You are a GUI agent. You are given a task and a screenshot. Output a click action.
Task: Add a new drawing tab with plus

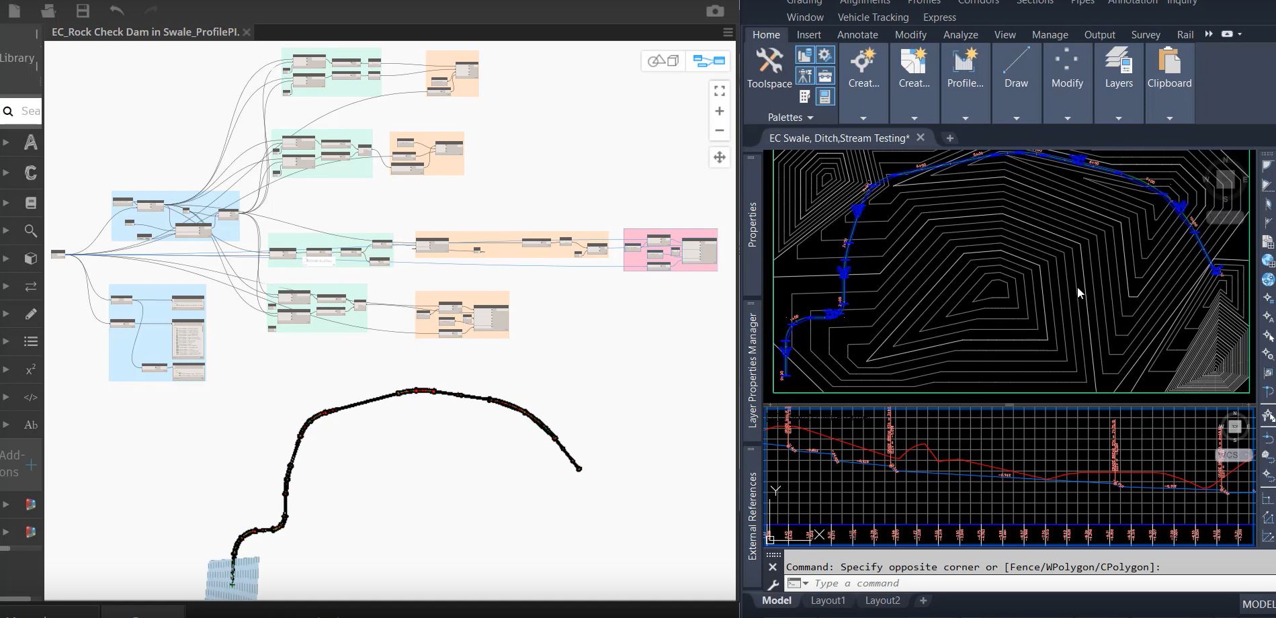pyautogui.click(x=949, y=138)
